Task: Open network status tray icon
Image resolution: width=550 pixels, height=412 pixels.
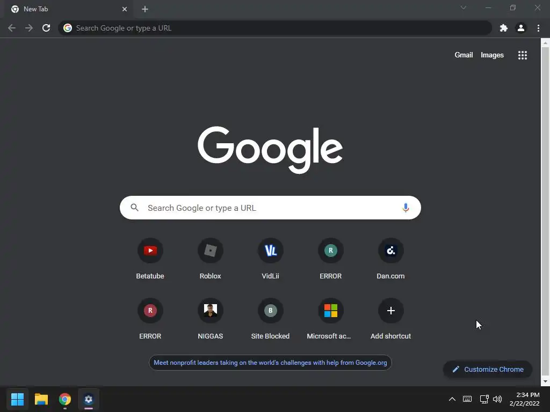Action: click(x=484, y=399)
